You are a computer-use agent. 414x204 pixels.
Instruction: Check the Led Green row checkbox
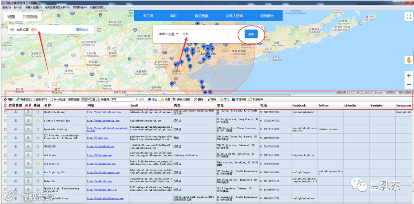tap(5, 155)
